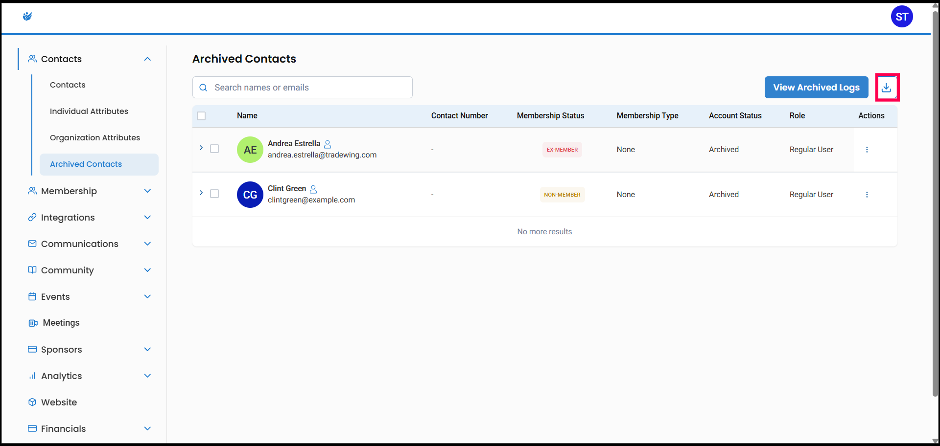This screenshot has height=446, width=940.
Task: Click the Financials card icon
Action: (x=32, y=428)
